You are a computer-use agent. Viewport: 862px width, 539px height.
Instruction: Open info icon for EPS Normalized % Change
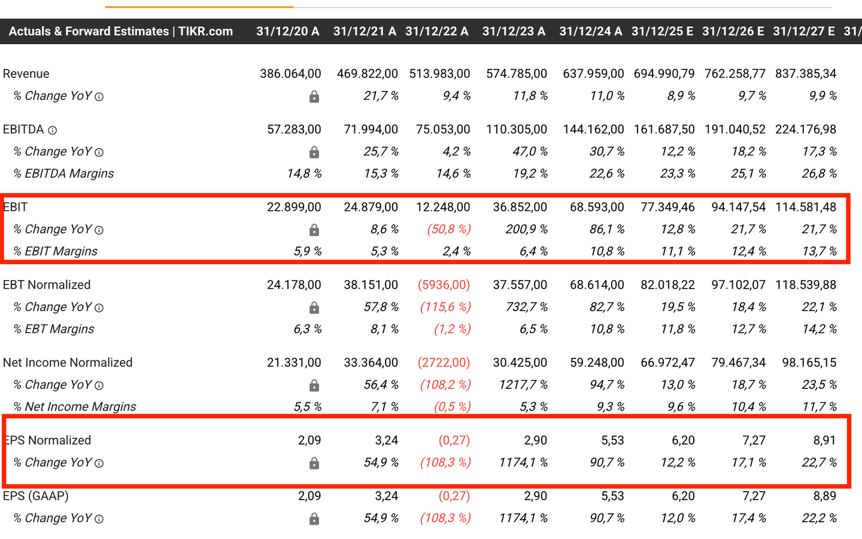point(99,463)
